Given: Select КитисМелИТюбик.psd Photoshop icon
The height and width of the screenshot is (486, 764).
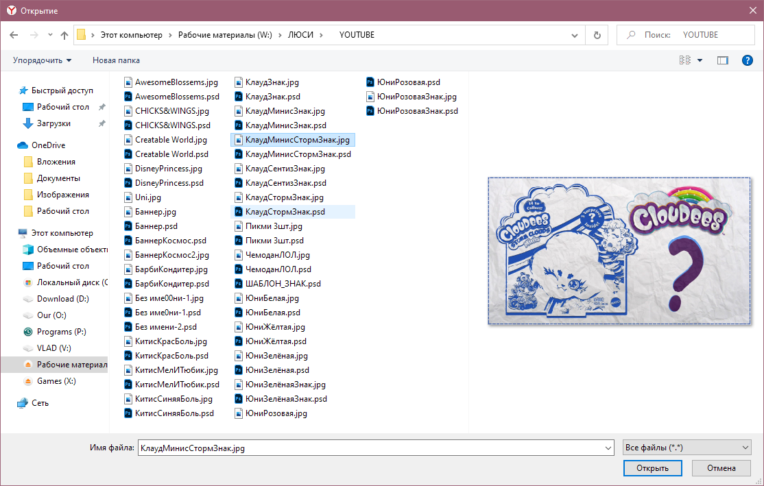Looking at the screenshot, I should pos(128,385).
